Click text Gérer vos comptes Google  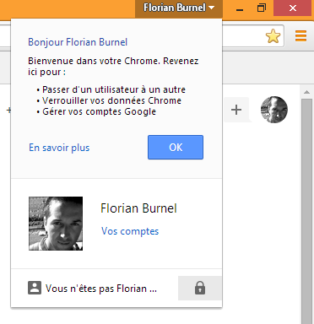pyautogui.click(x=99, y=111)
